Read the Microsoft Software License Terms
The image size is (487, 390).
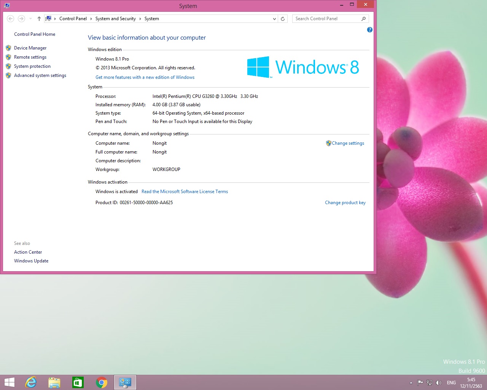tap(185, 192)
